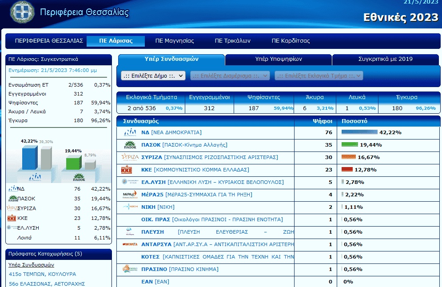This screenshot has height=287, width=442.
Task: Click the ΠΑΣΟΚ green sun logo in table
Action: click(x=130, y=145)
